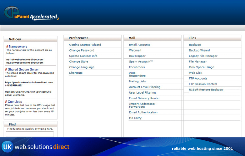Go to Account Level Filtering
245x156 pixels.
tap(145, 87)
